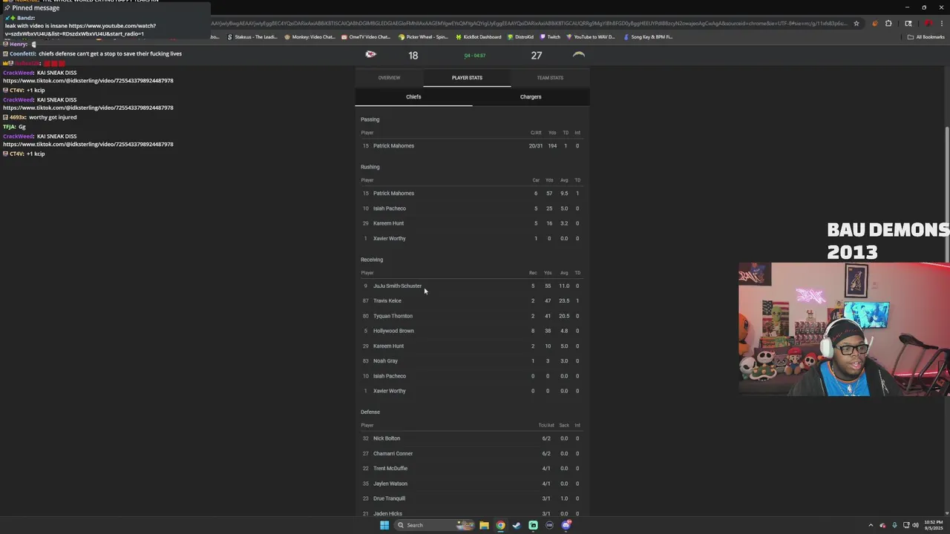This screenshot has height=534, width=950.
Task: Open the volume control in system tray
Action: [915, 525]
